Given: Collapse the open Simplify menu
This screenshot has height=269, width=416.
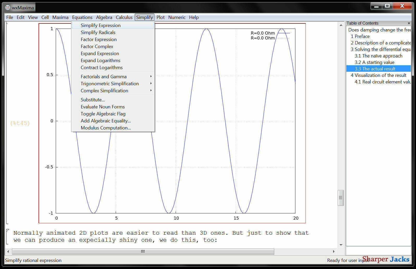Looking at the screenshot, I should [x=145, y=17].
